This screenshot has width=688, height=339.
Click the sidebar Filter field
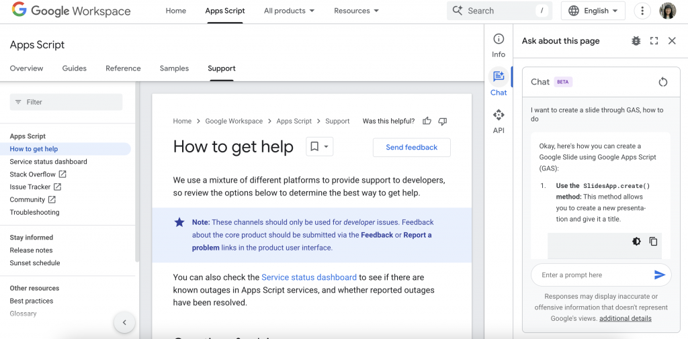click(x=67, y=102)
